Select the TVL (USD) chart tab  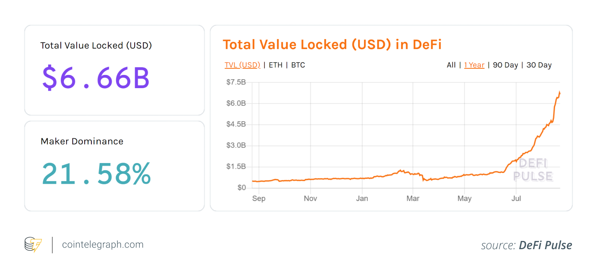pos(242,65)
